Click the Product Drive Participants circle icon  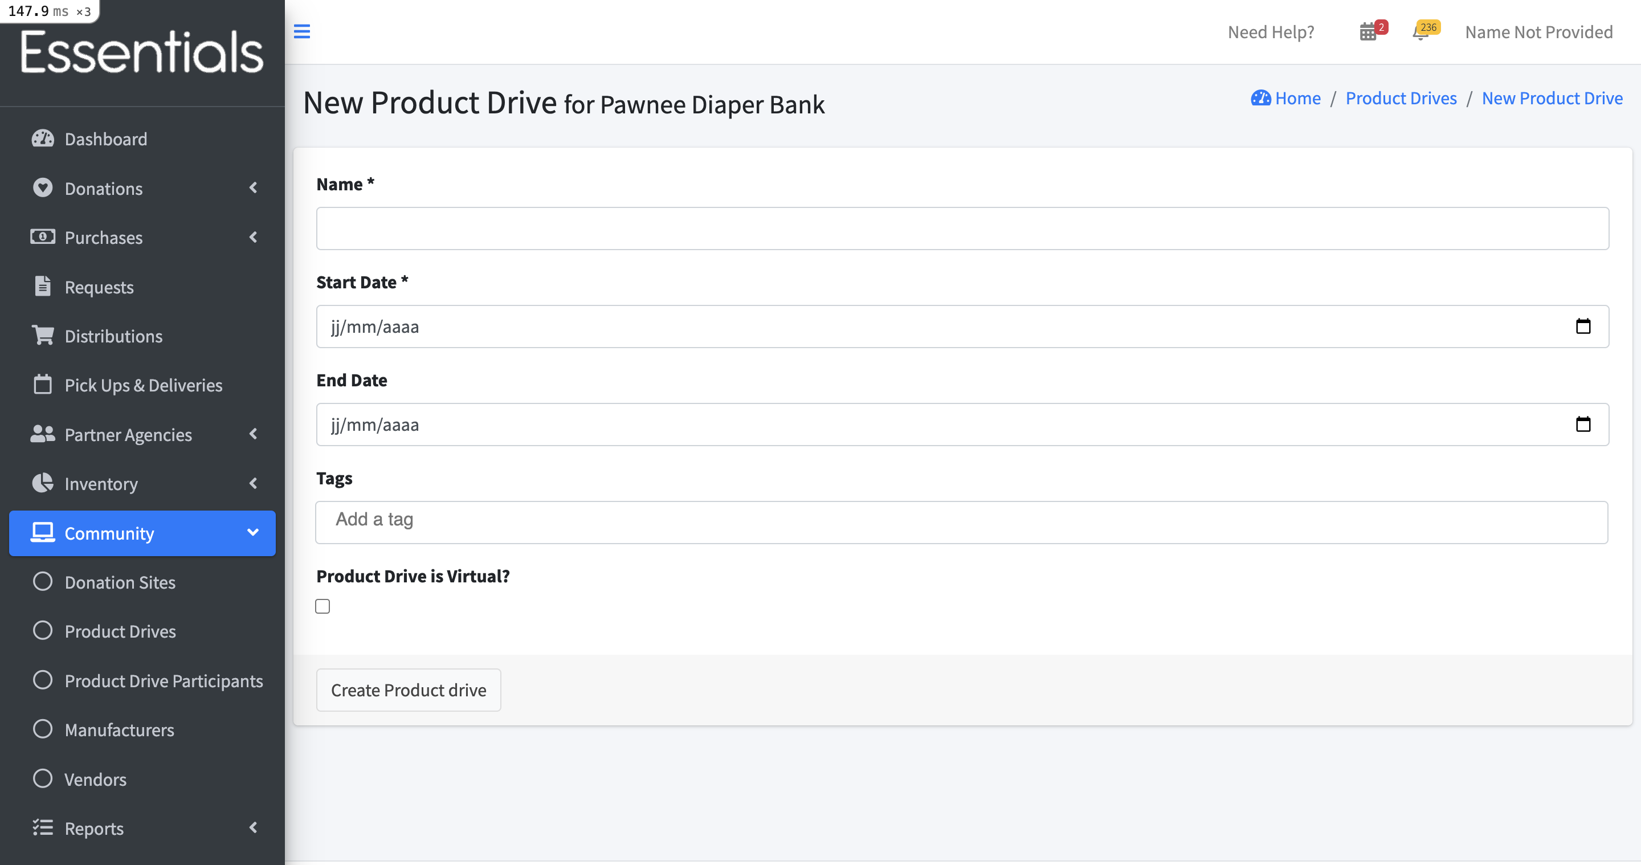[x=43, y=680]
